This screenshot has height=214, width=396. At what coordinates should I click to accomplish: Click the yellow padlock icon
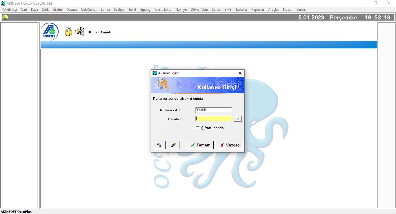[x=68, y=31]
